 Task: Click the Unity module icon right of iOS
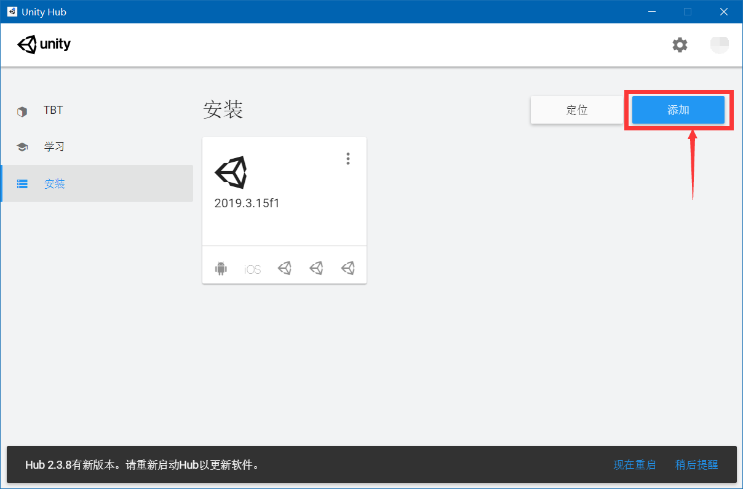coord(284,268)
